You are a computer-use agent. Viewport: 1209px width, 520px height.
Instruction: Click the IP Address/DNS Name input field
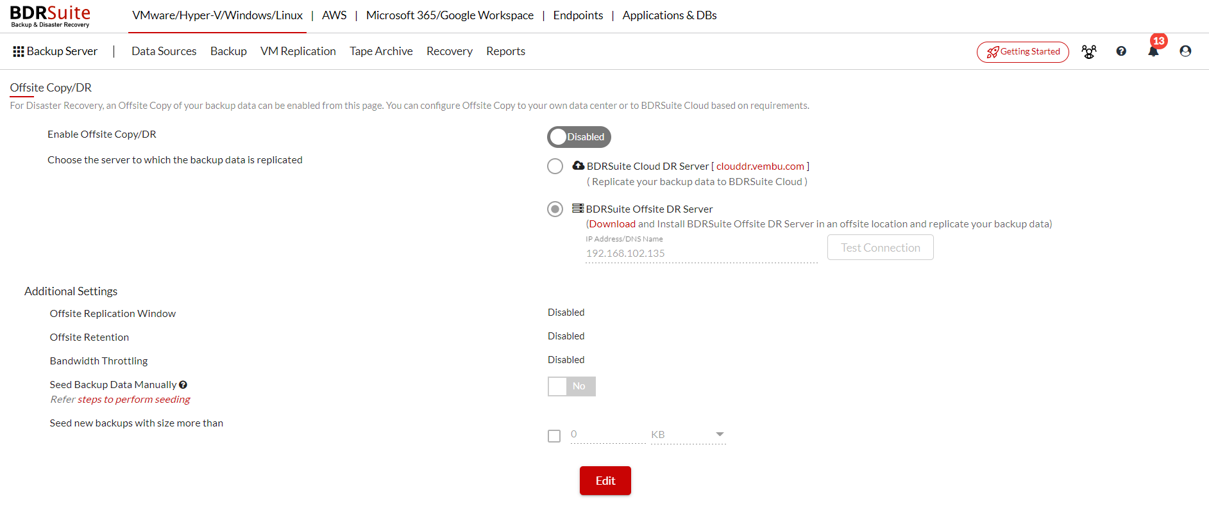pos(702,254)
